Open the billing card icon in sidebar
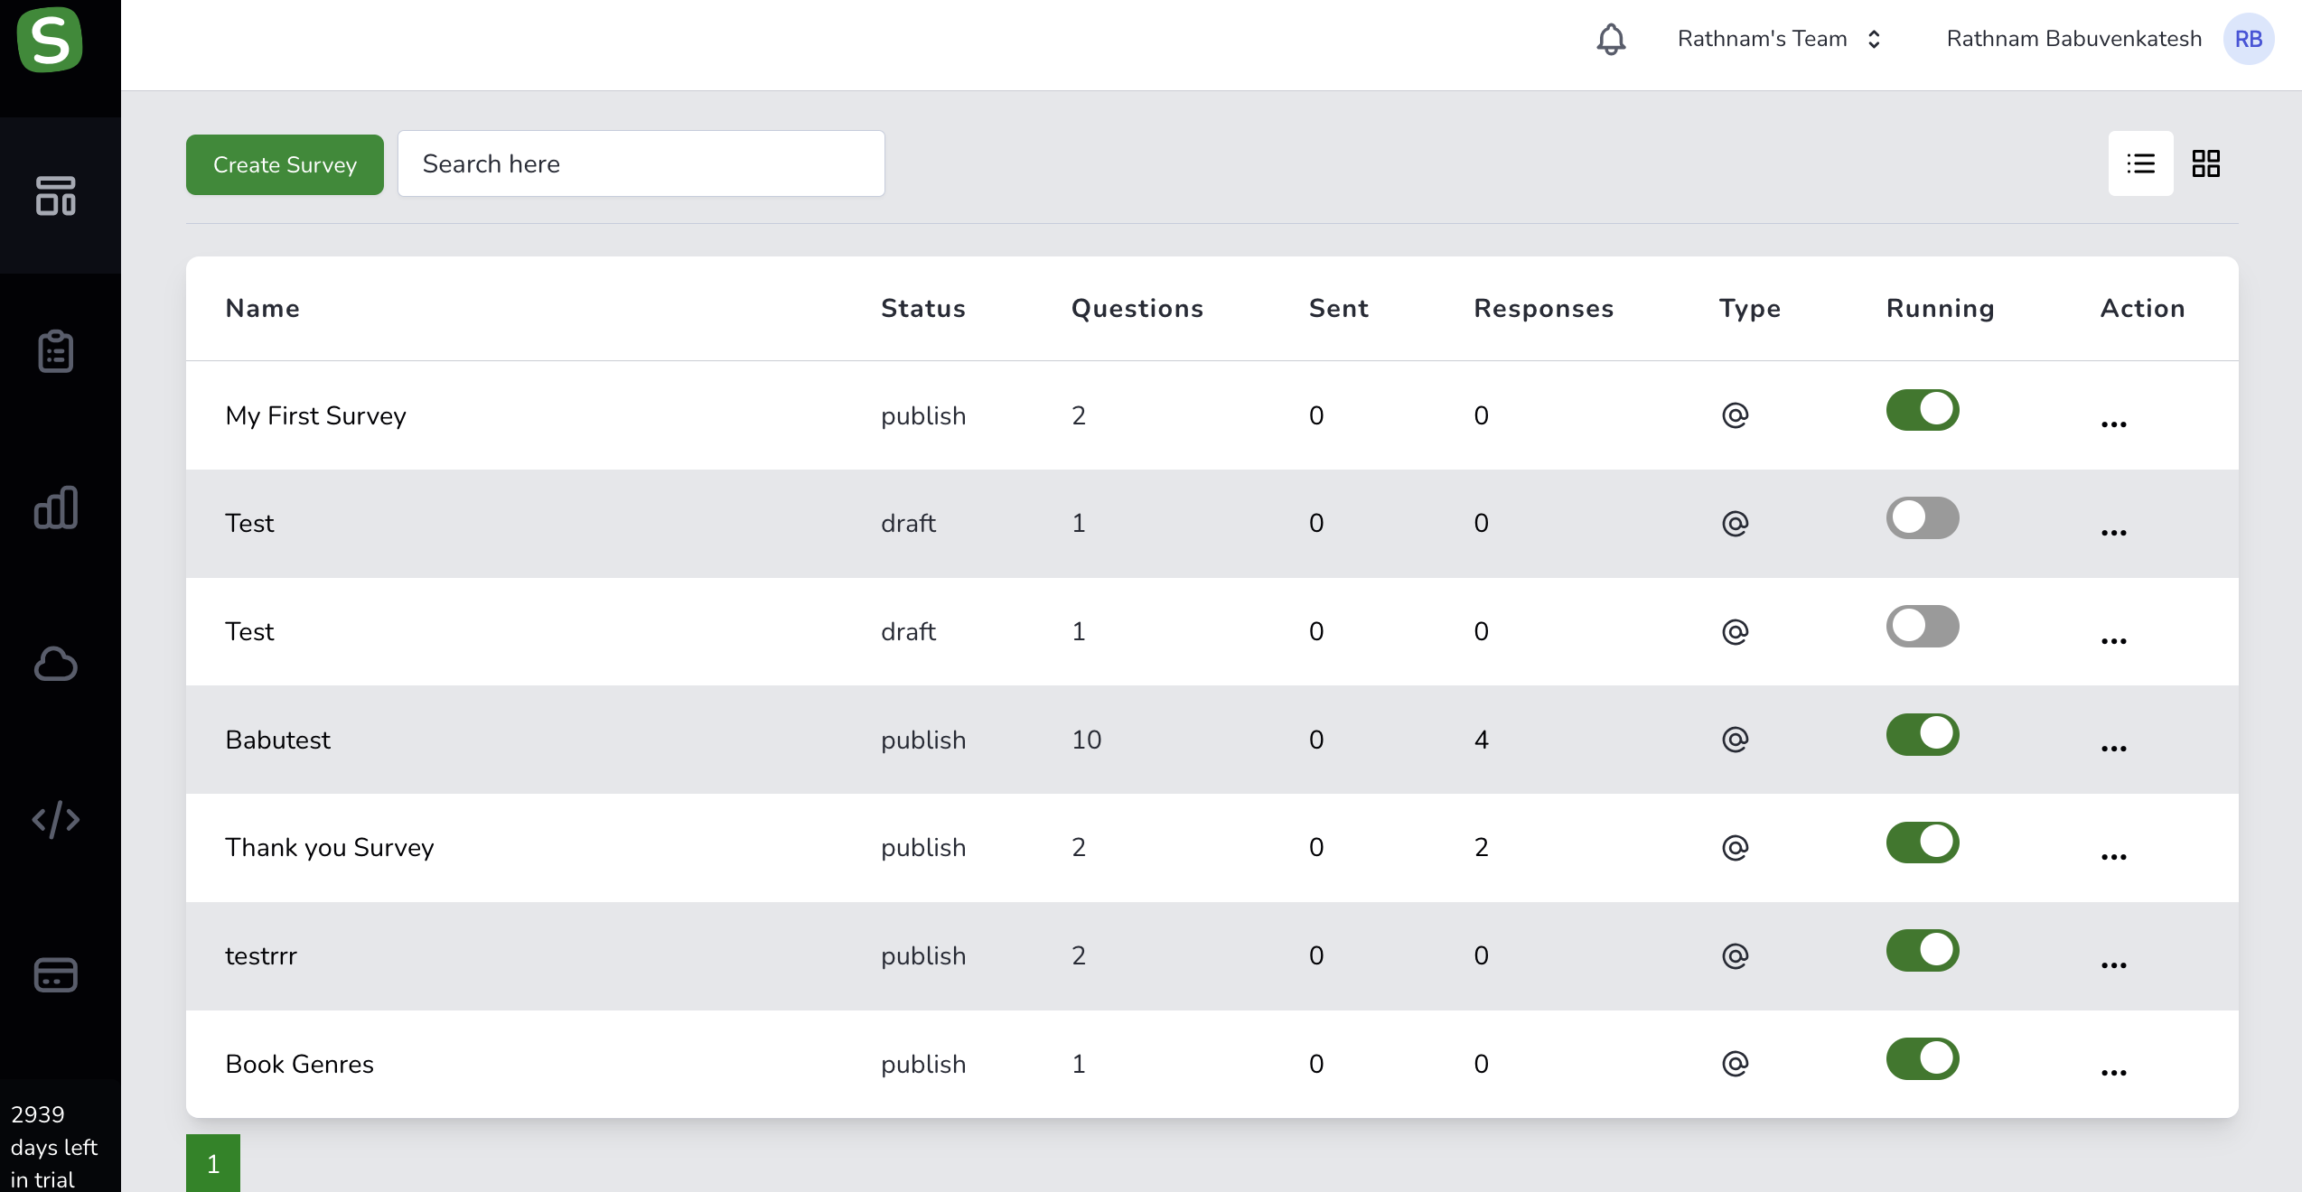This screenshot has width=2302, height=1192. [55, 975]
